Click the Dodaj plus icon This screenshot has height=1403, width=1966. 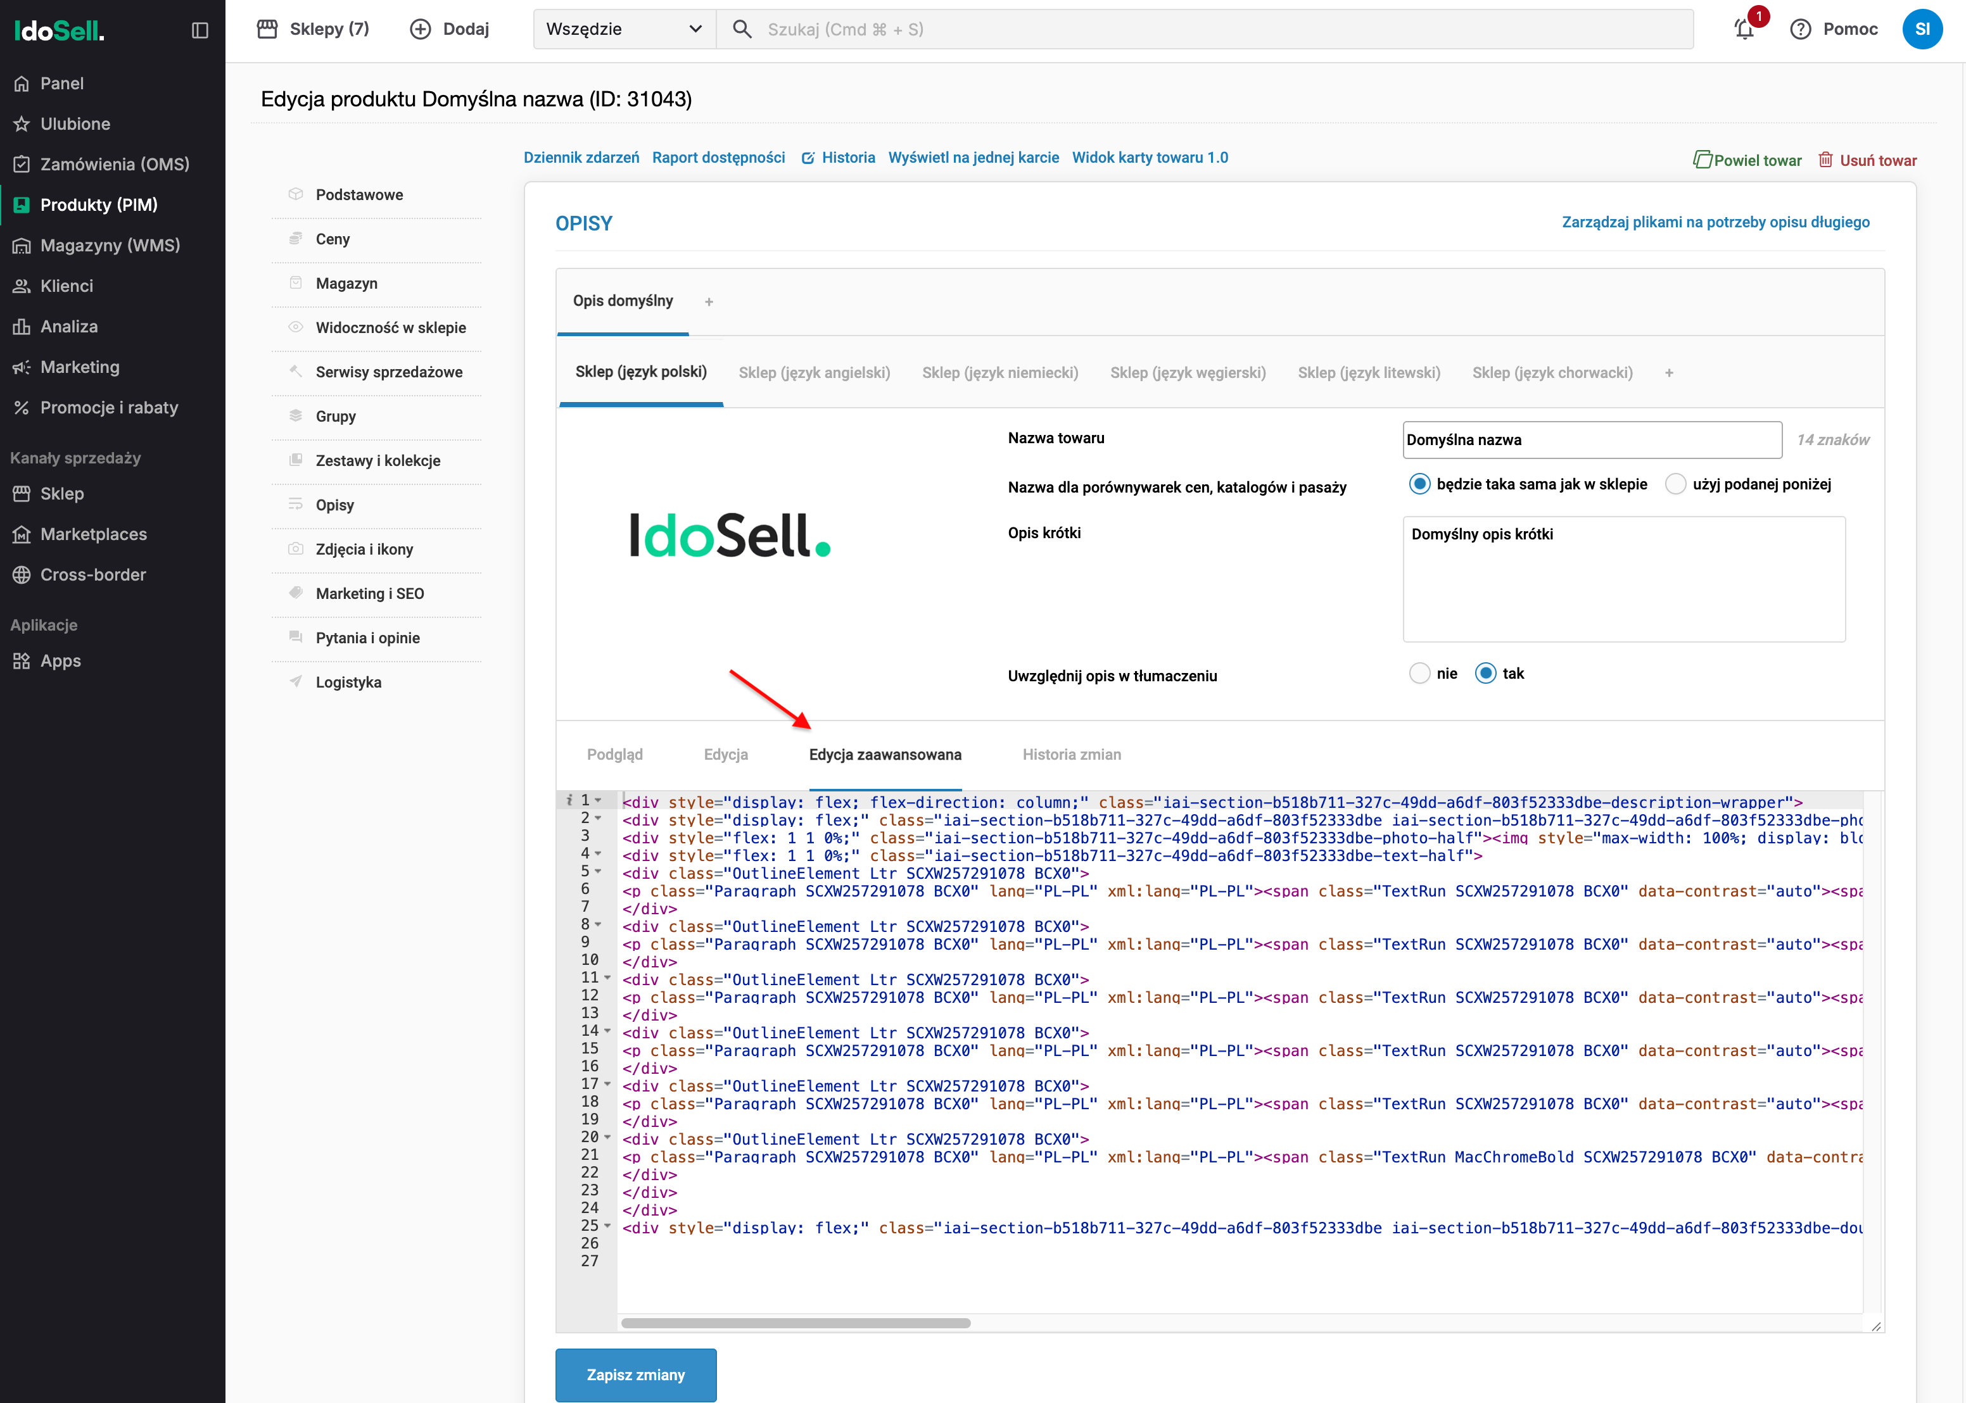click(420, 29)
